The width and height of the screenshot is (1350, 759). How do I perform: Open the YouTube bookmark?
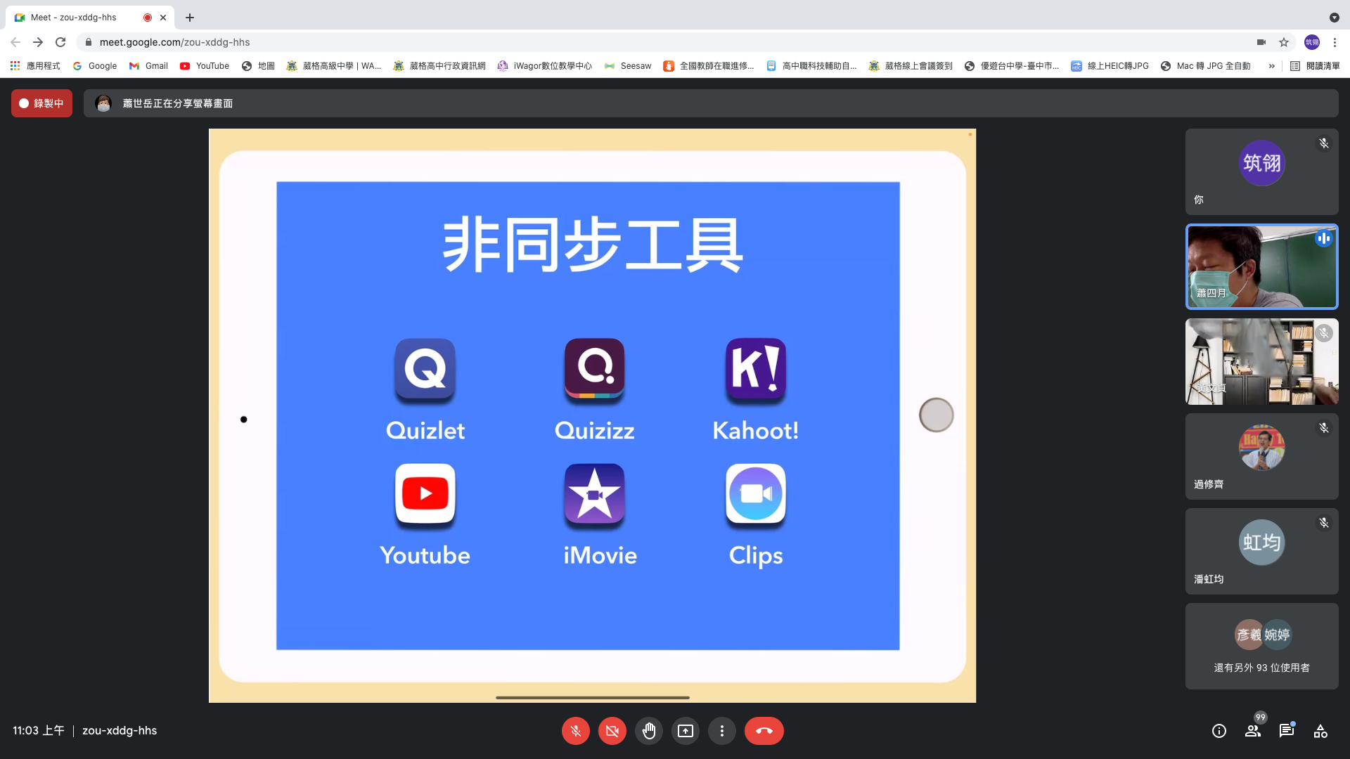(x=205, y=66)
